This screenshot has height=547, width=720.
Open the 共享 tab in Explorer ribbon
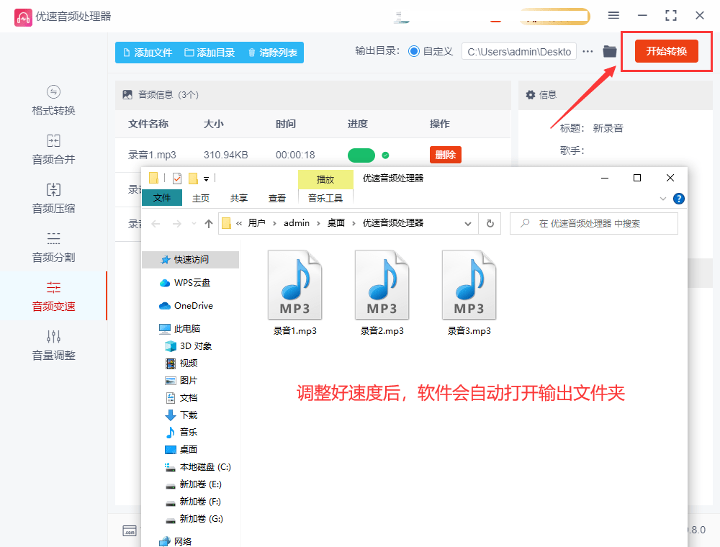coord(239,198)
